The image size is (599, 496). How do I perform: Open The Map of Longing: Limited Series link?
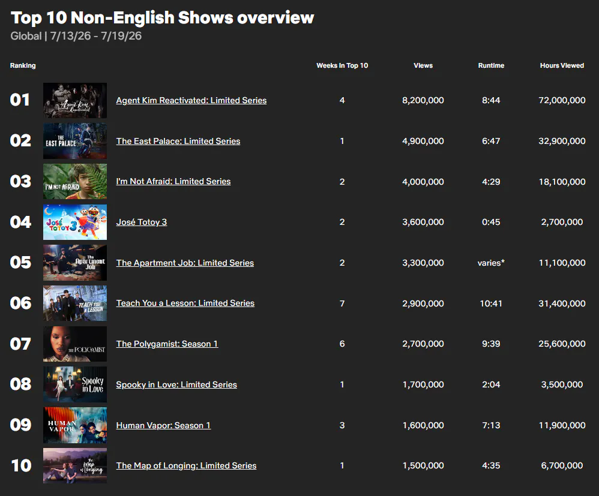click(x=187, y=466)
